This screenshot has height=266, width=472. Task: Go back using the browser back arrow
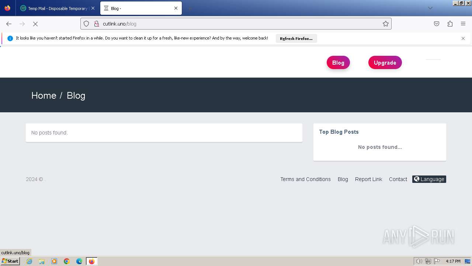(x=9, y=24)
